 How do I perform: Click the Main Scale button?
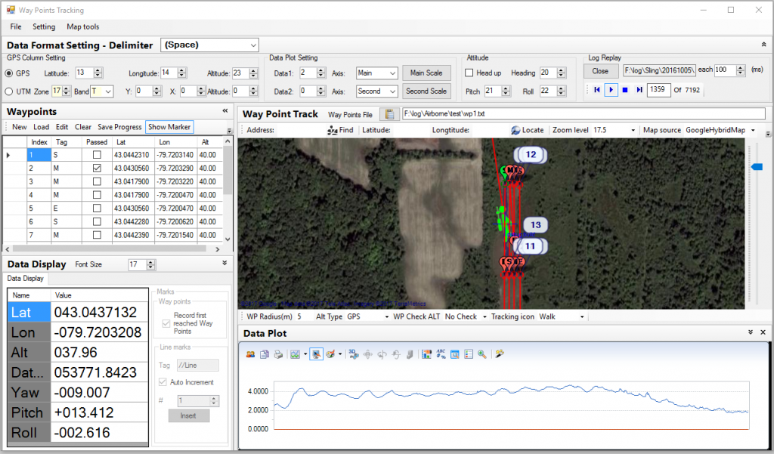pos(426,73)
